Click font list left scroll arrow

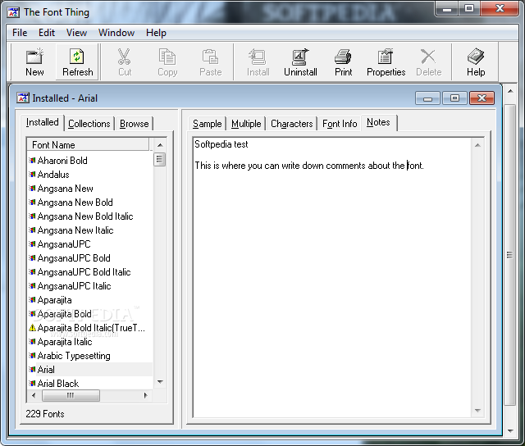(x=34, y=395)
